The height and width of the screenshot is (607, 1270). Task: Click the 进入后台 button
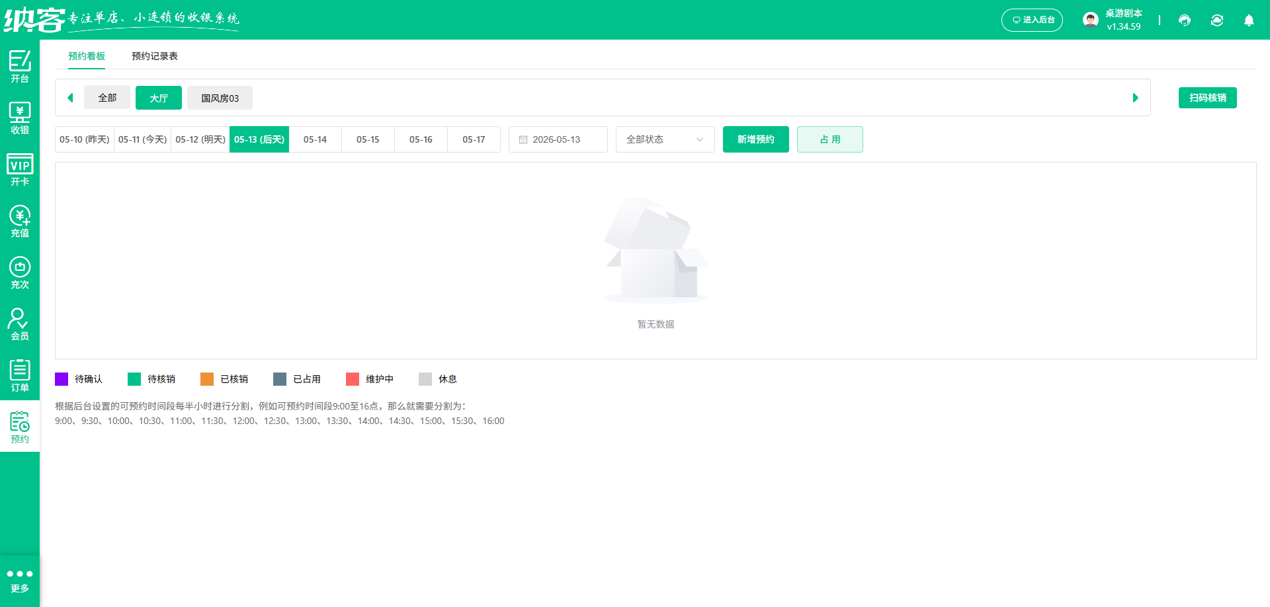tap(1033, 20)
